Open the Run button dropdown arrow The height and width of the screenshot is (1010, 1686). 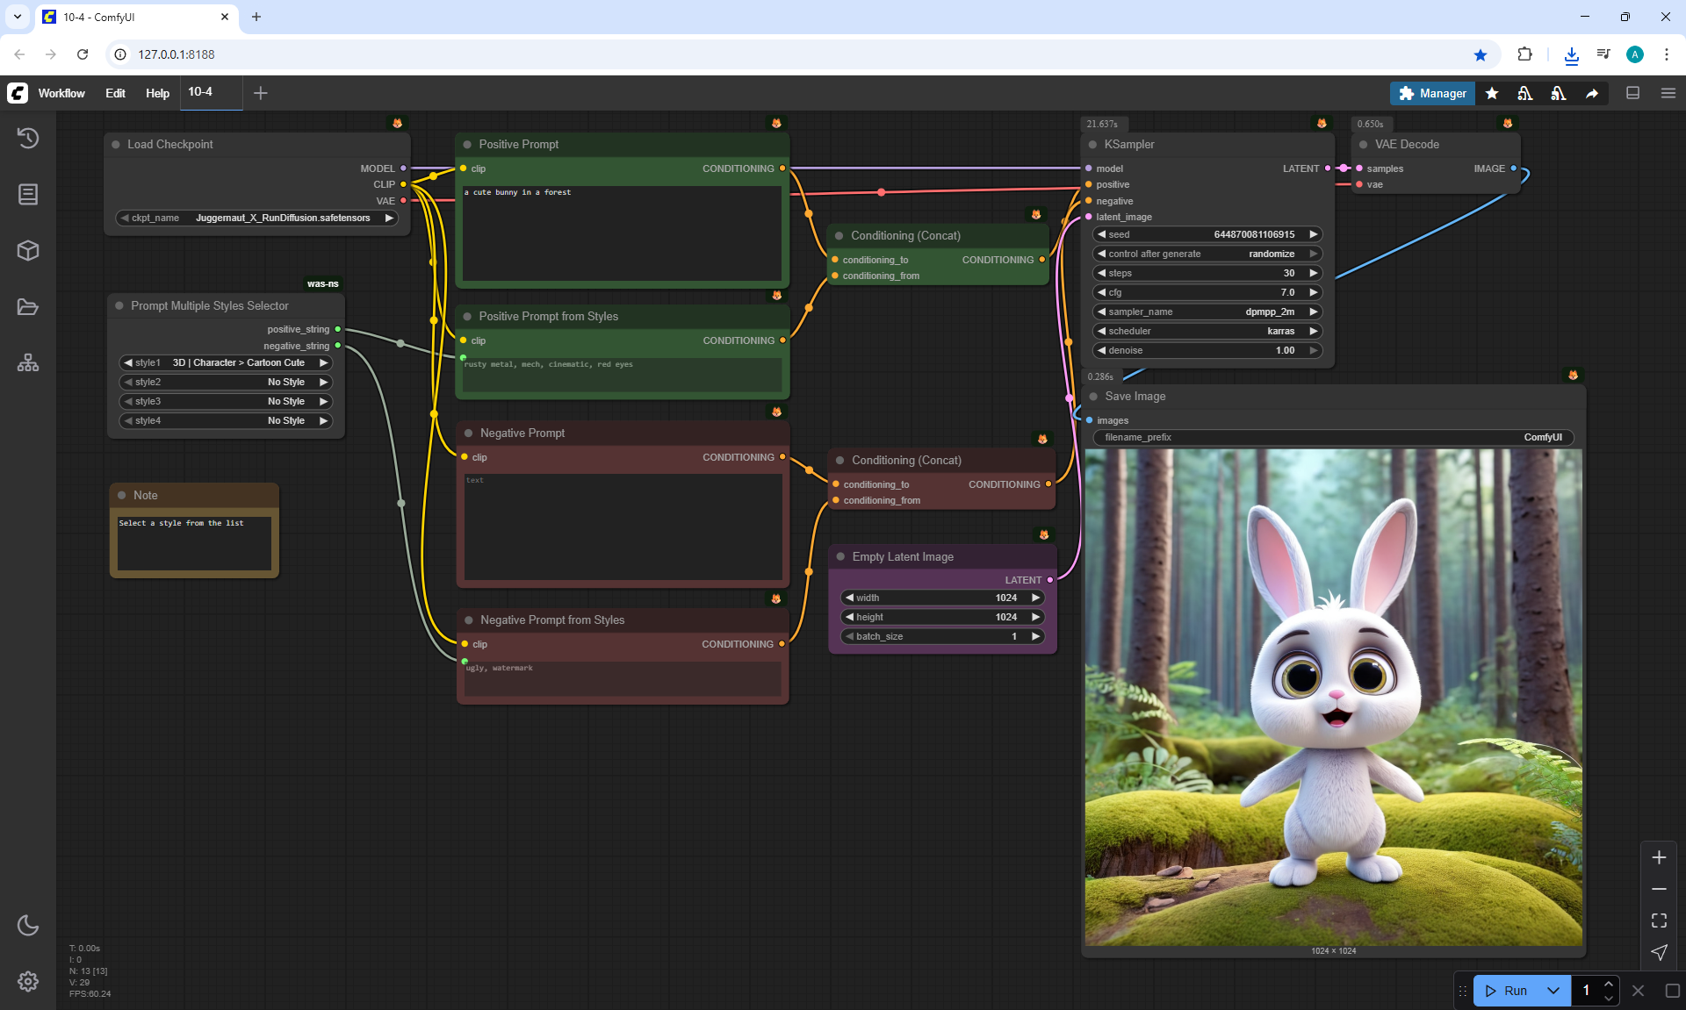pos(1553,991)
